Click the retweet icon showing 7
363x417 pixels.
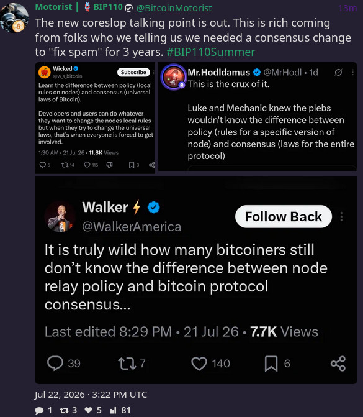pos(127,364)
